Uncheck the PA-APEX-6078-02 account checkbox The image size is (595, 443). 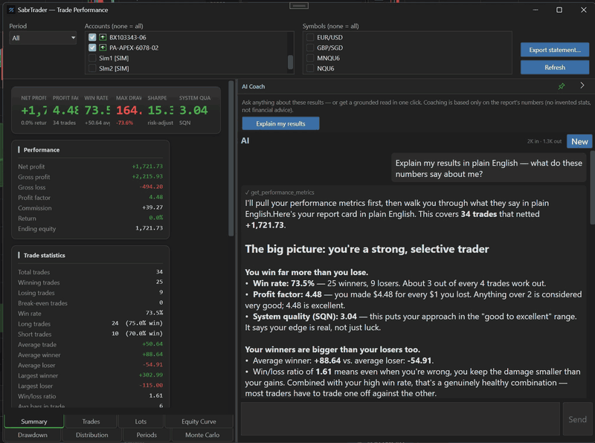tap(91, 48)
